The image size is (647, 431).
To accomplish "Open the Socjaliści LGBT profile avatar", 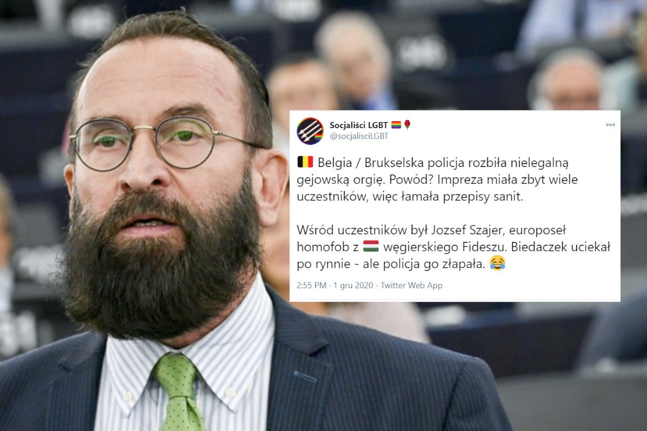I will pyautogui.click(x=310, y=131).
